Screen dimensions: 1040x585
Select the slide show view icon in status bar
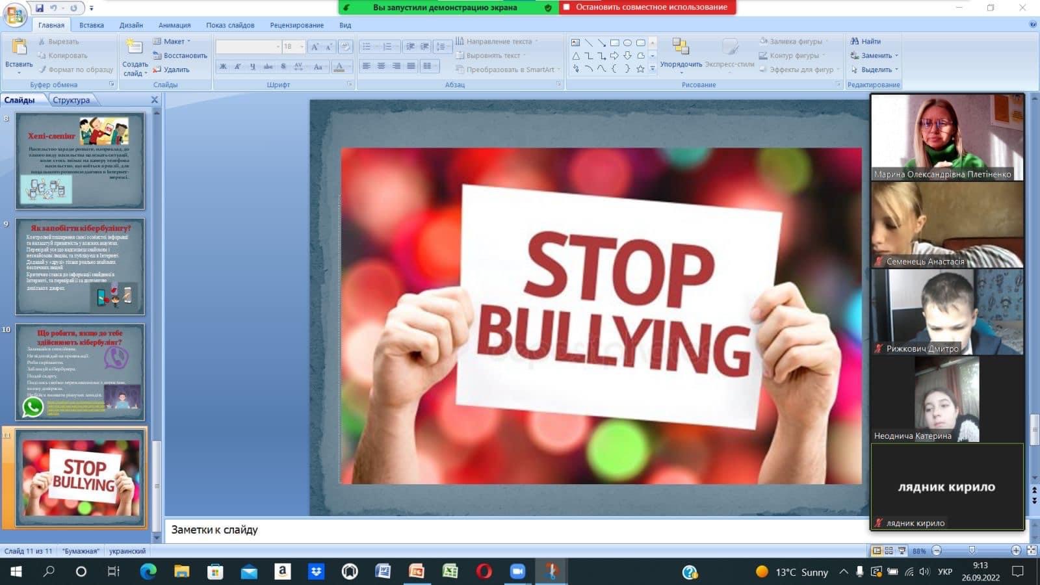(902, 551)
